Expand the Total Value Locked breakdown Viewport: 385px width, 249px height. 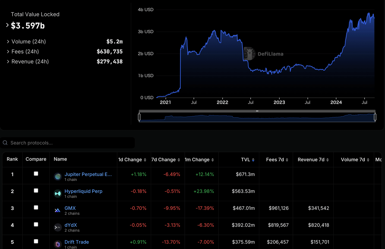point(7,25)
